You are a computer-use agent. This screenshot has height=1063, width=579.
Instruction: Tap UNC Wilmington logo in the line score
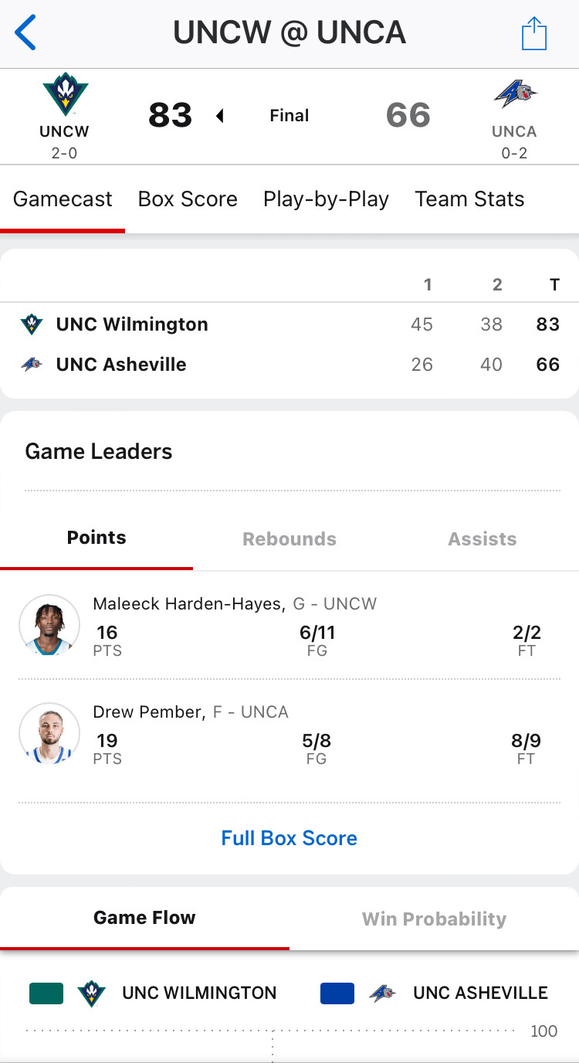32,324
